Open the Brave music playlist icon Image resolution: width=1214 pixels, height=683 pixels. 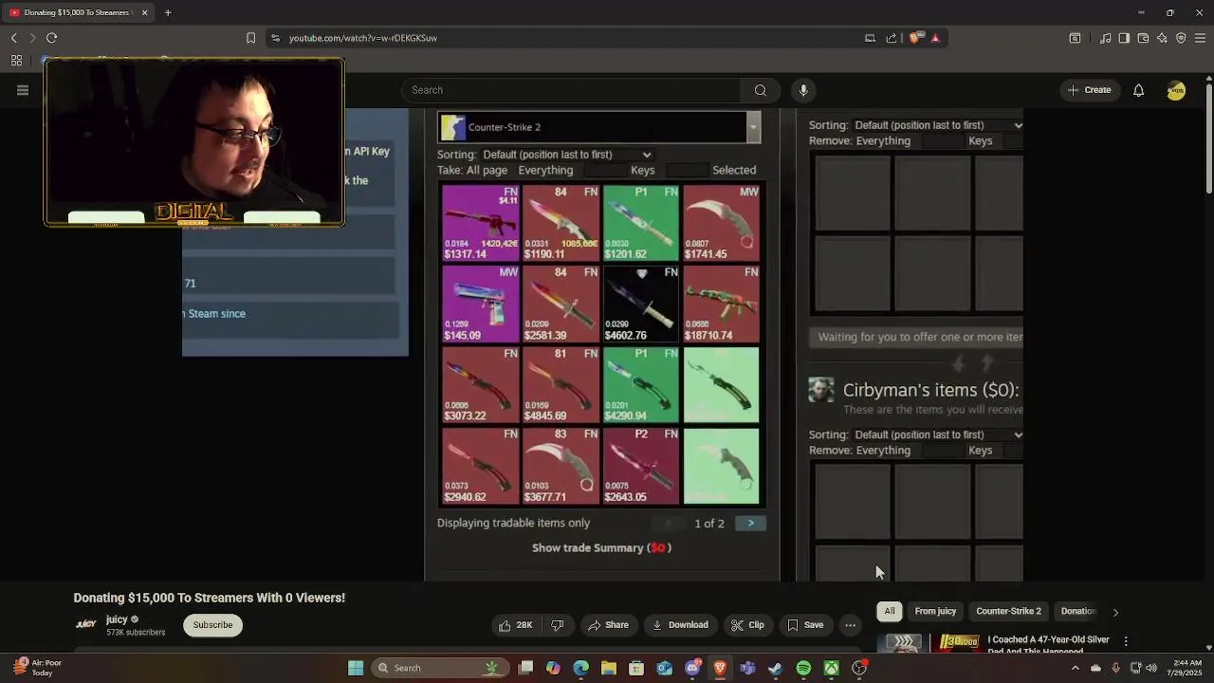[1105, 38]
